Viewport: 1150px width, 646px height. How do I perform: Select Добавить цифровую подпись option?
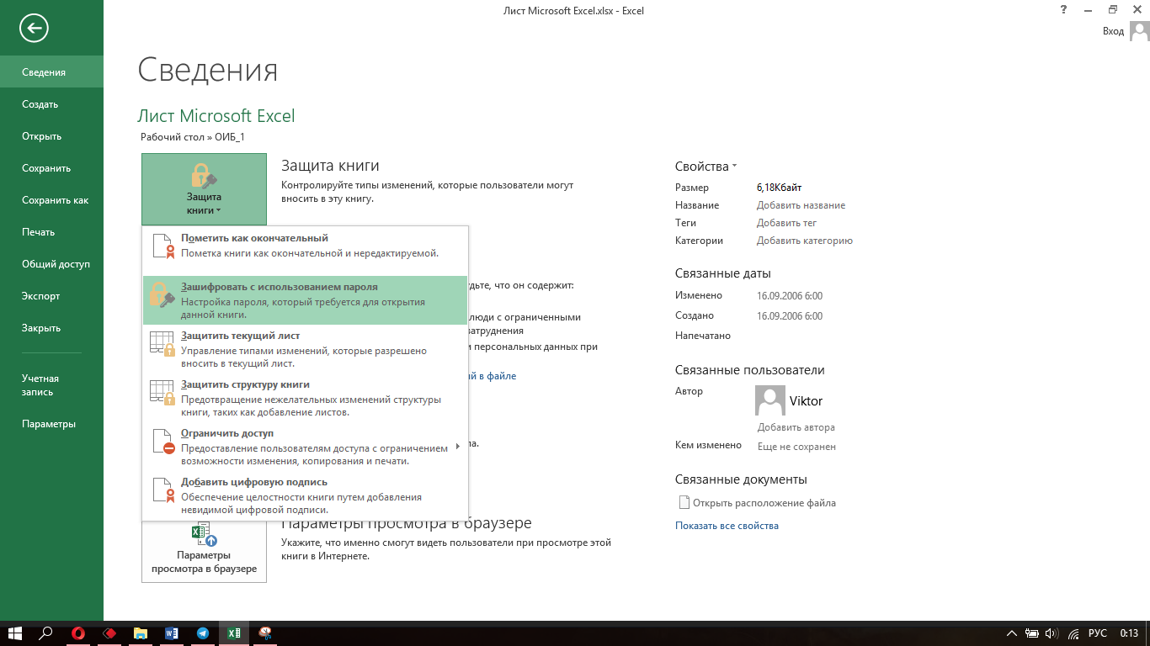point(305,495)
